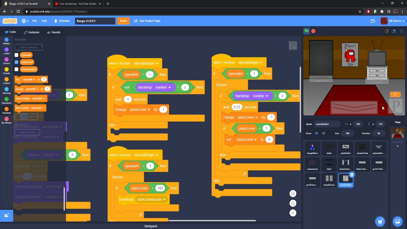The width and height of the screenshot is (407, 229).
Task: Reset code zoom with the equals button
Action: point(293,213)
